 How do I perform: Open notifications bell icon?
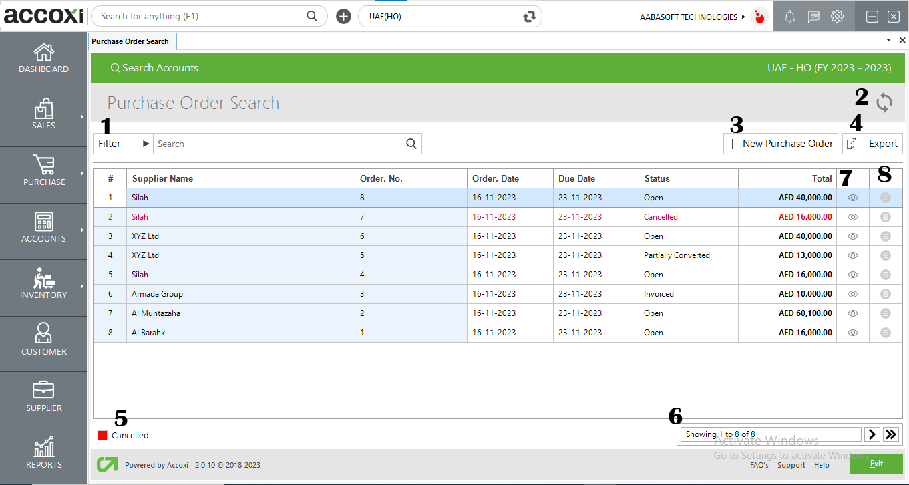[x=789, y=17]
